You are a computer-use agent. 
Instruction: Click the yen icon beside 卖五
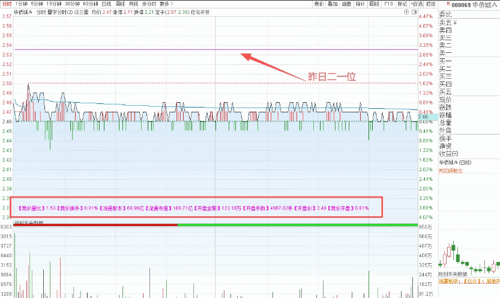click(x=455, y=22)
